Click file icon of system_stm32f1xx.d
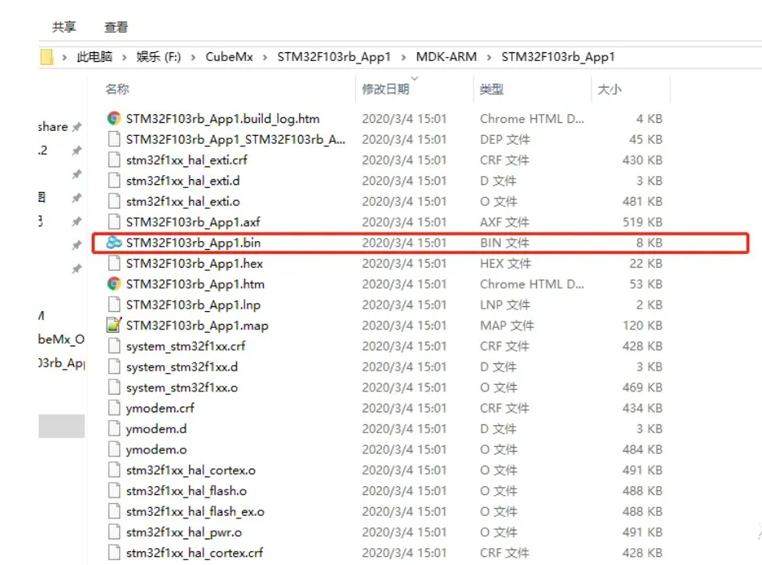This screenshot has height=565, width=762. click(113, 366)
